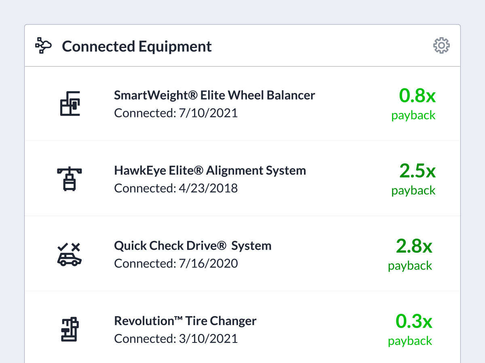Screen dimensions: 485x363
Task: Click the 0.3x payback value
Action: click(x=414, y=321)
